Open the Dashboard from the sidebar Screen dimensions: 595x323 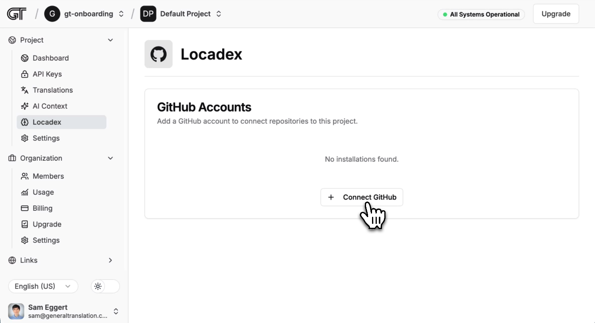[x=50, y=58]
